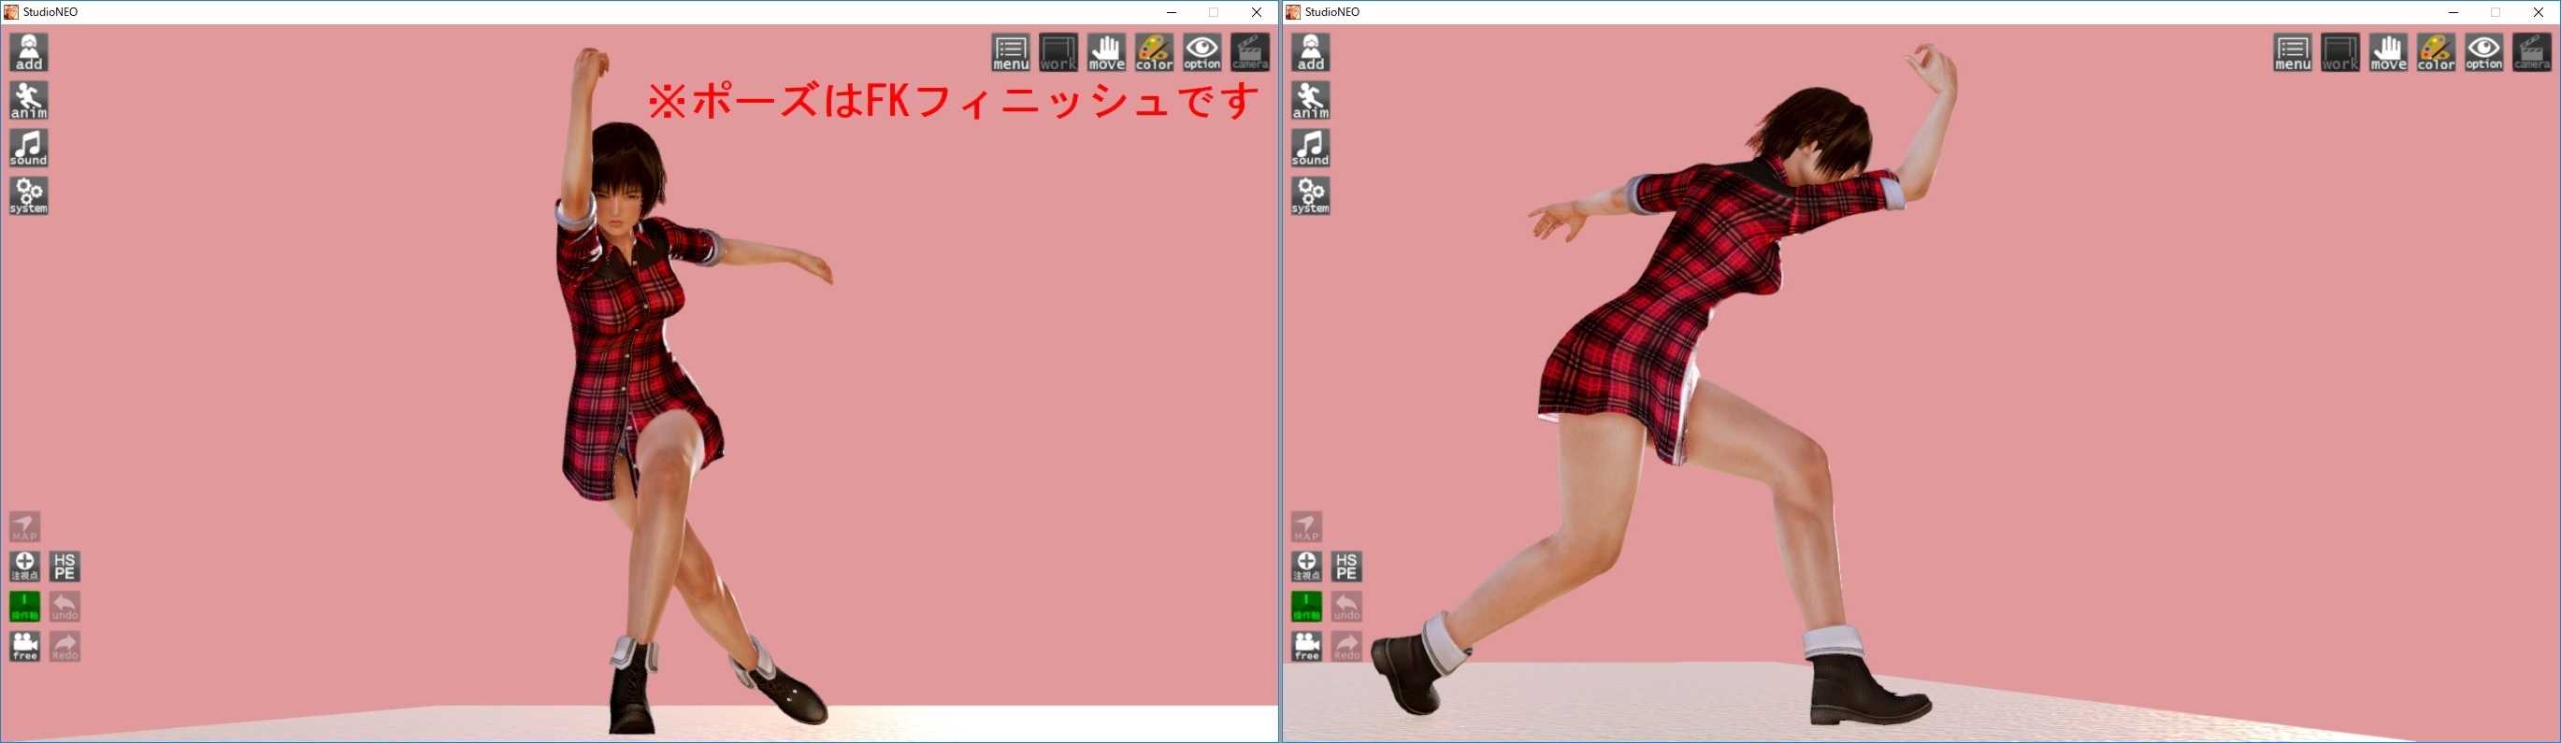
Task: Click the camera clapper icon in right window
Action: (2531, 52)
